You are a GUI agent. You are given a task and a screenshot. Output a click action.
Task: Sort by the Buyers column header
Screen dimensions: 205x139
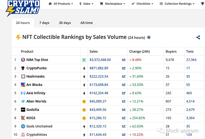(171, 52)
